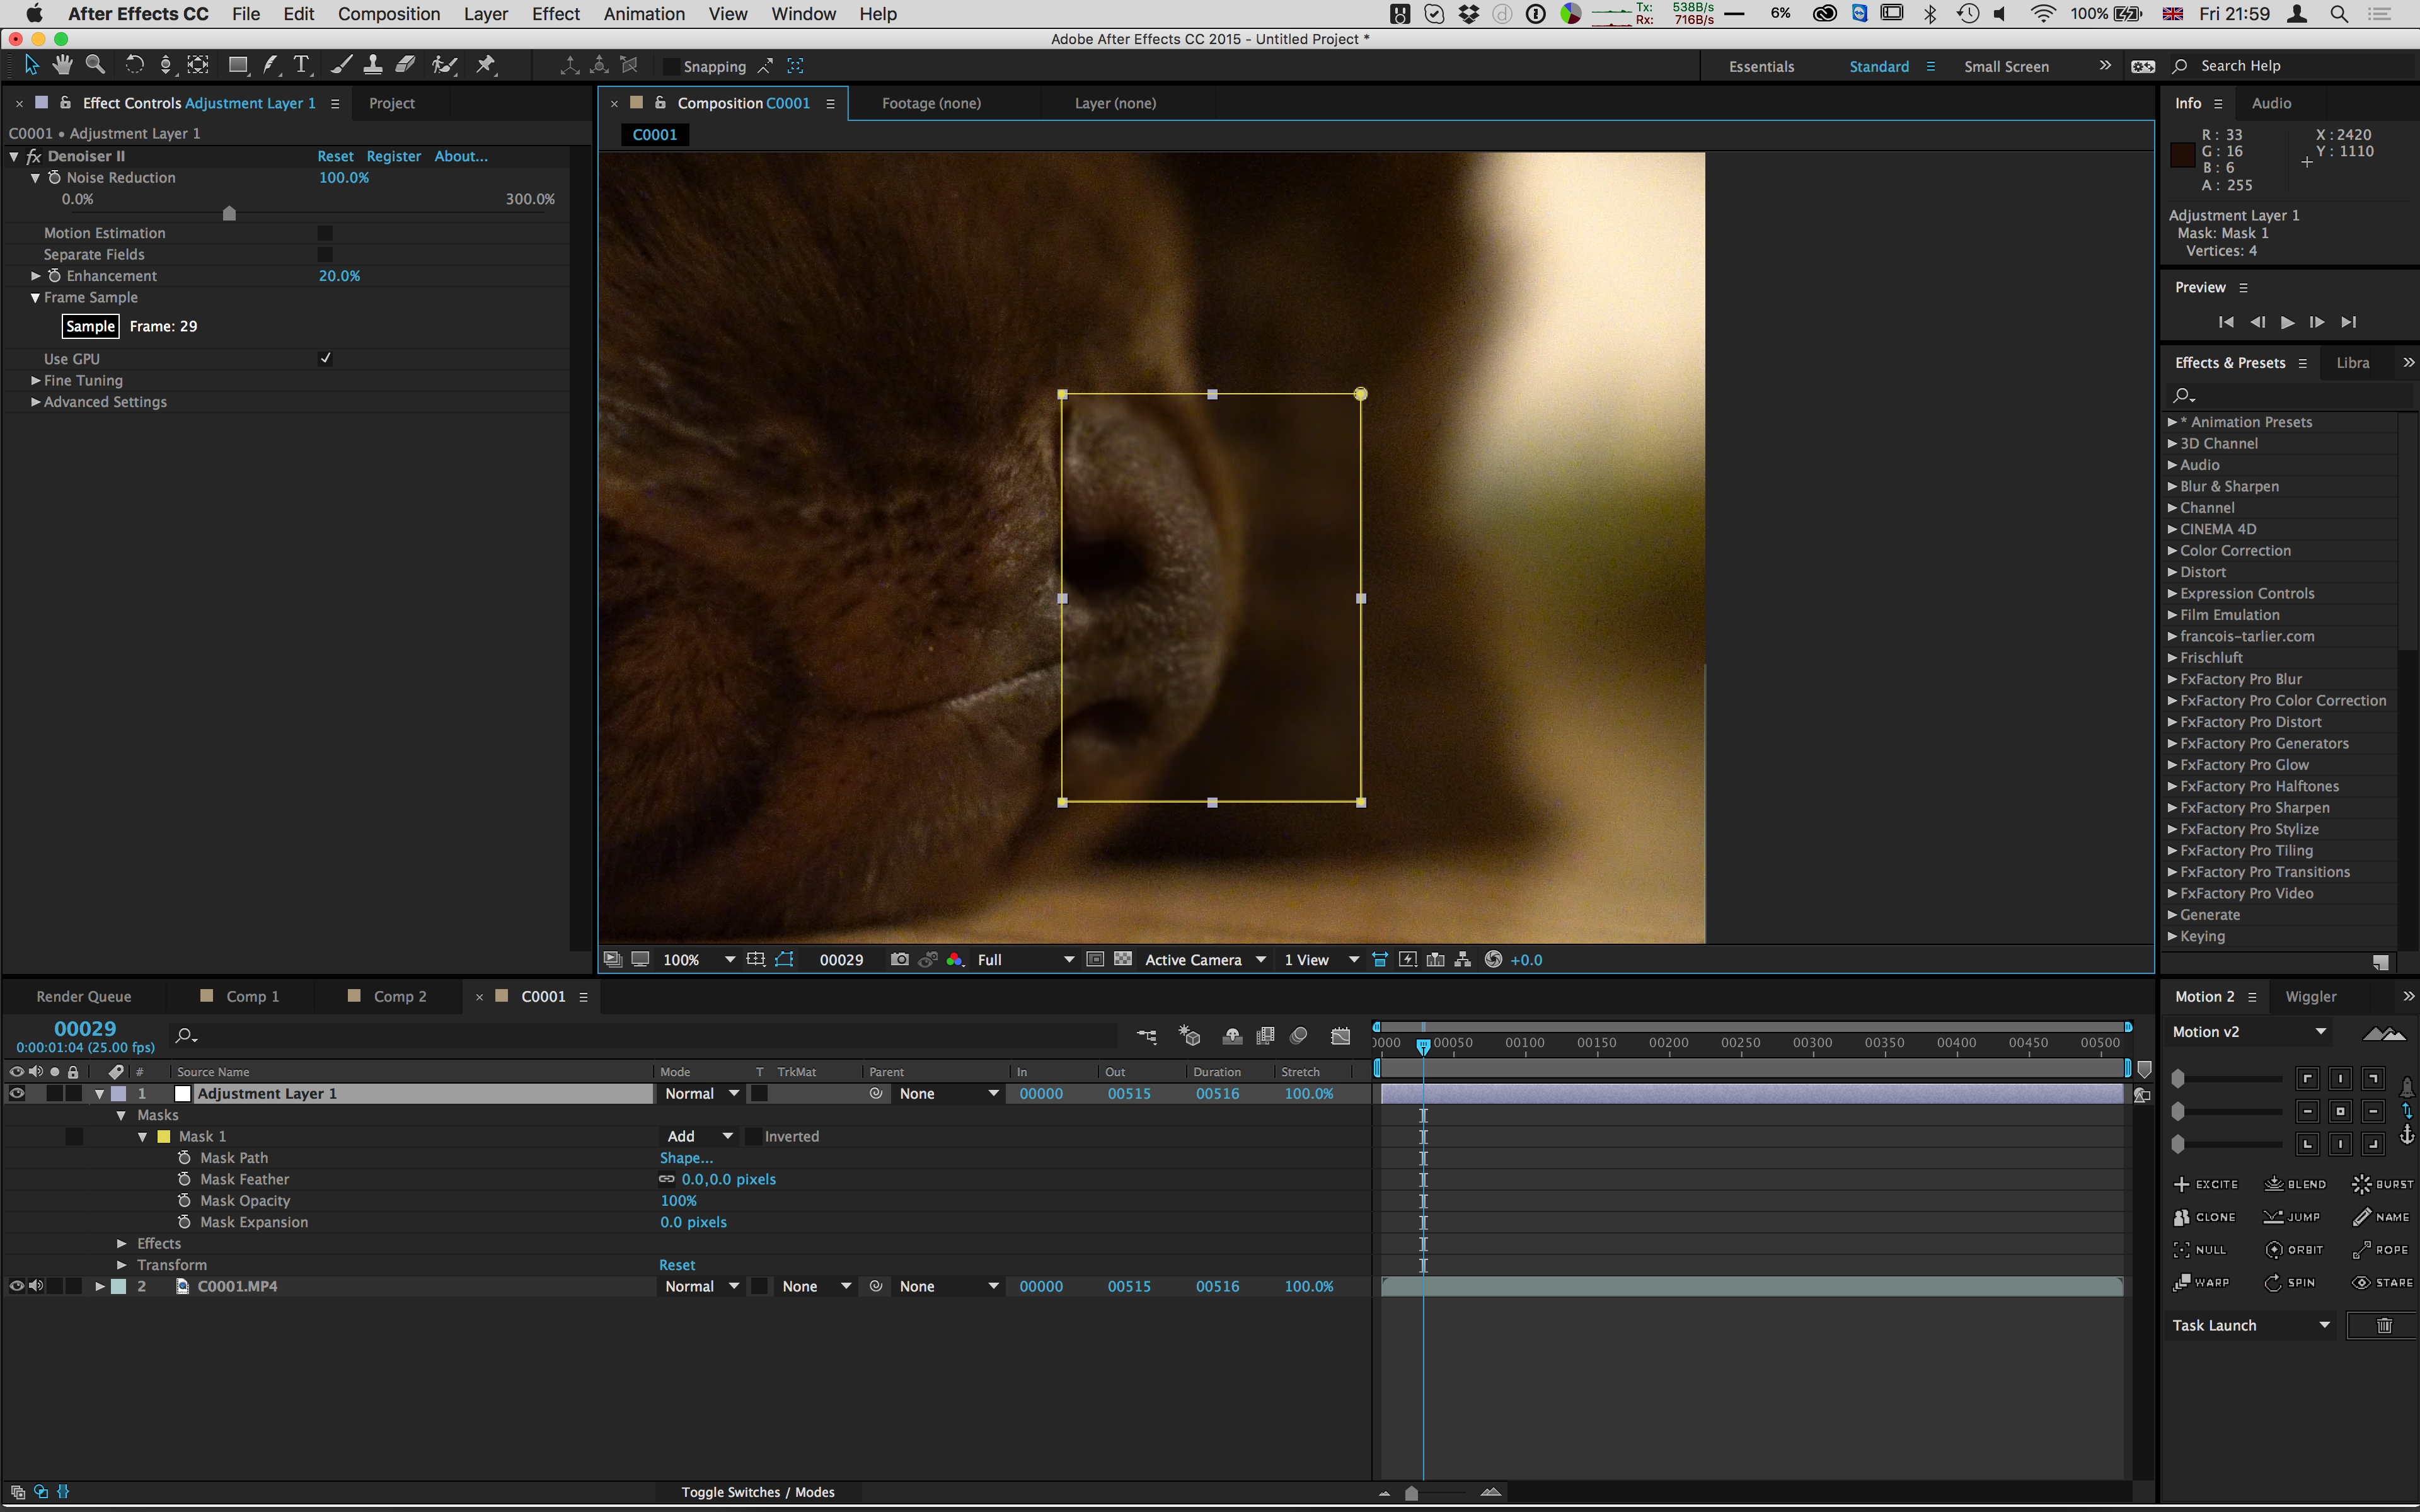Drag the Noise Reduction percentage slider
This screenshot has width=2420, height=1512.
click(x=228, y=211)
